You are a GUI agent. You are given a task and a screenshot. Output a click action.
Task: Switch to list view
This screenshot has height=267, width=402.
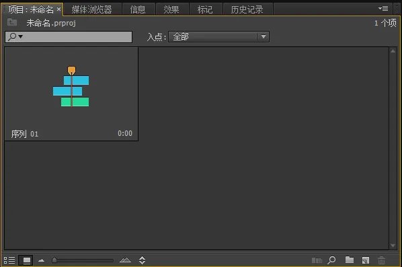9,260
